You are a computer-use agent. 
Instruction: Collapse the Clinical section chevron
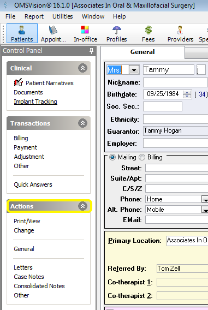click(82, 68)
